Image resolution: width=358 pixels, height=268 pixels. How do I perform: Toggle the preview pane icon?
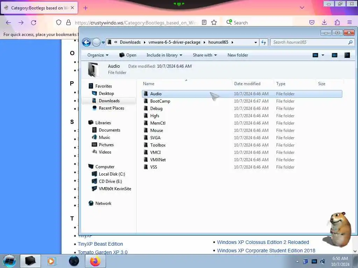click(x=335, y=55)
